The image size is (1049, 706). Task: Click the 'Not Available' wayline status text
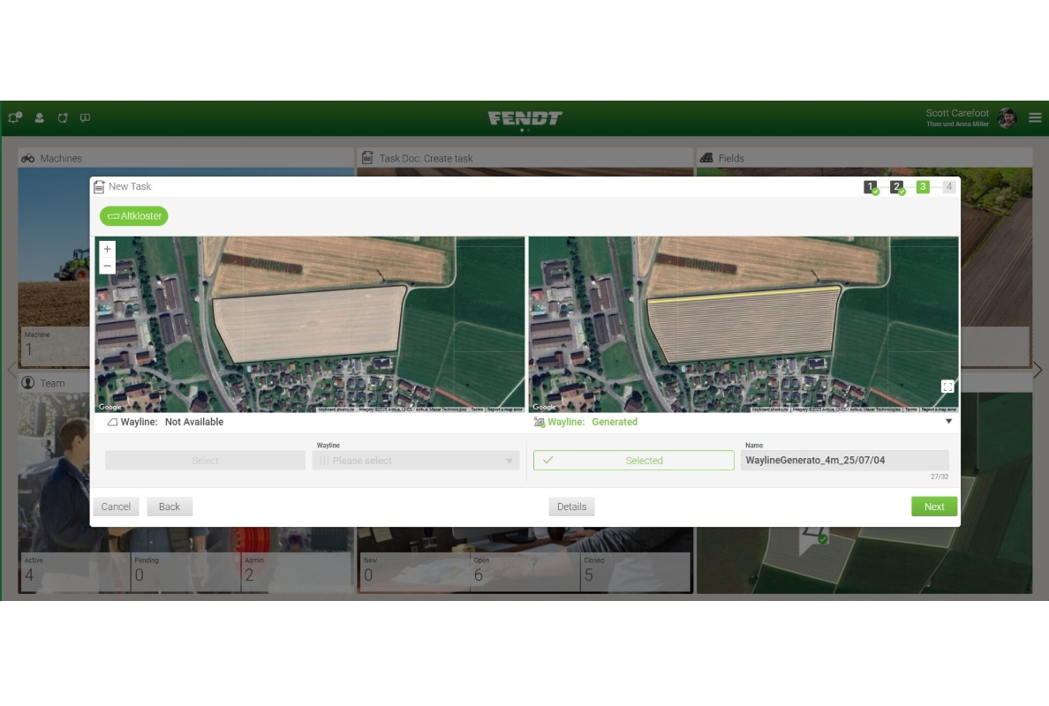[194, 422]
